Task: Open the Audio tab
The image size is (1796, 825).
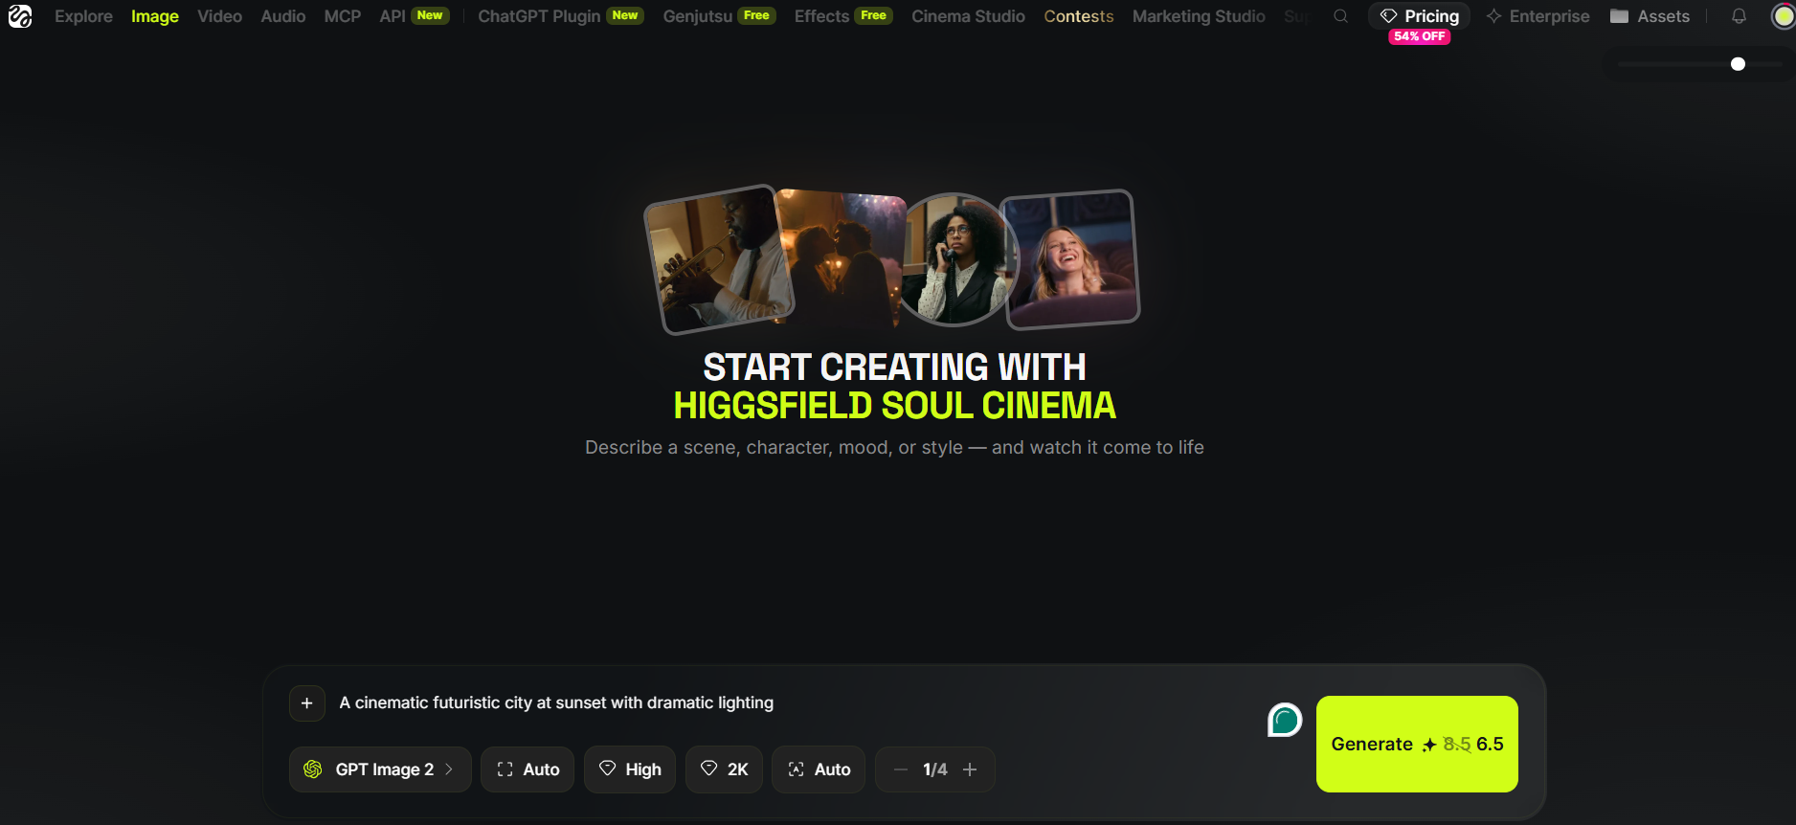Action: tap(283, 16)
